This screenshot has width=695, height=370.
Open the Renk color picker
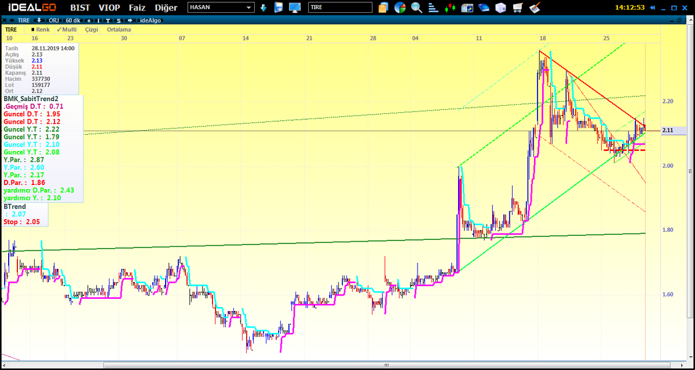click(x=41, y=29)
